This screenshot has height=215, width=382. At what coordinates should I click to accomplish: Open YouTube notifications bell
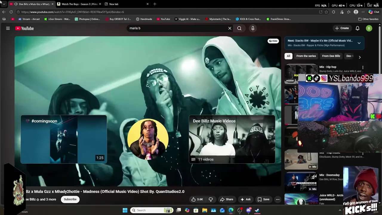[358, 28]
